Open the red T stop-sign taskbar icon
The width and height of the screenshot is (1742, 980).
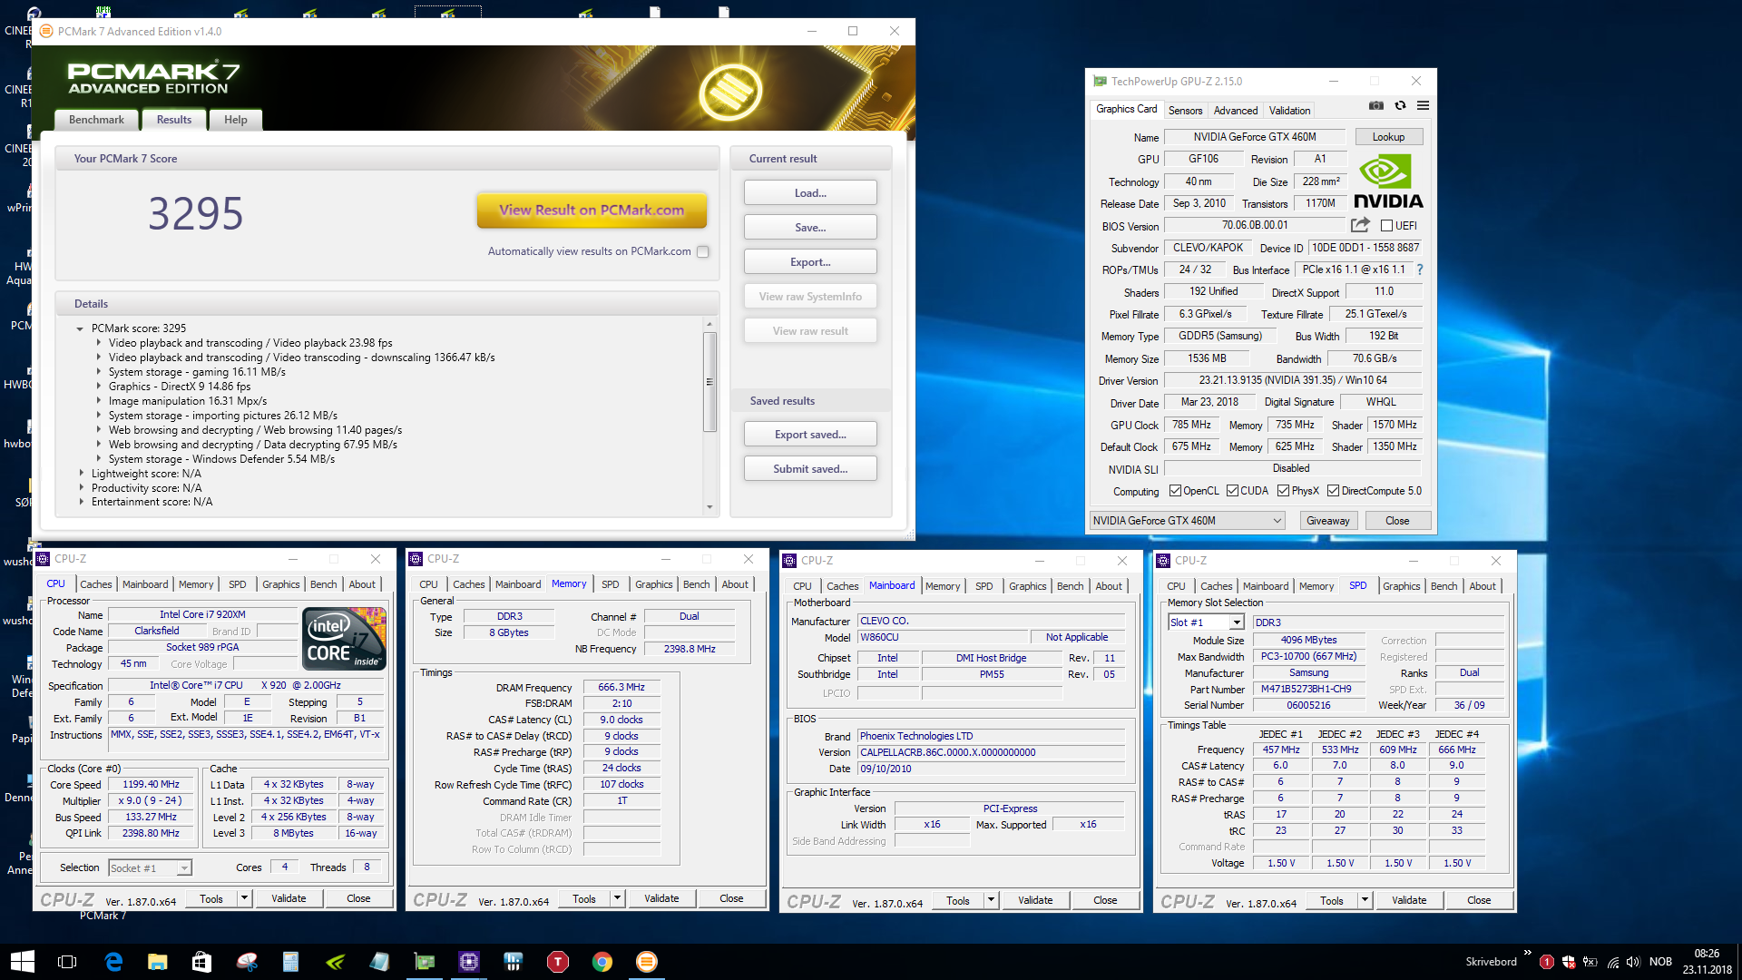558,962
